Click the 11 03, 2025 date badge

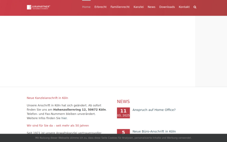[x=123, y=113]
